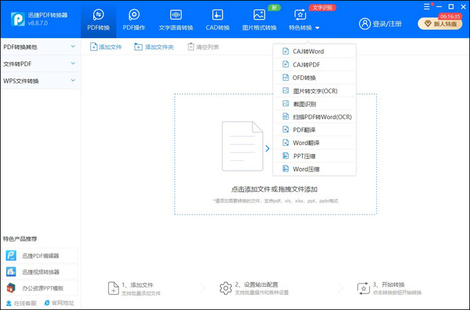Expand PDF转换其他 section

(x=41, y=47)
